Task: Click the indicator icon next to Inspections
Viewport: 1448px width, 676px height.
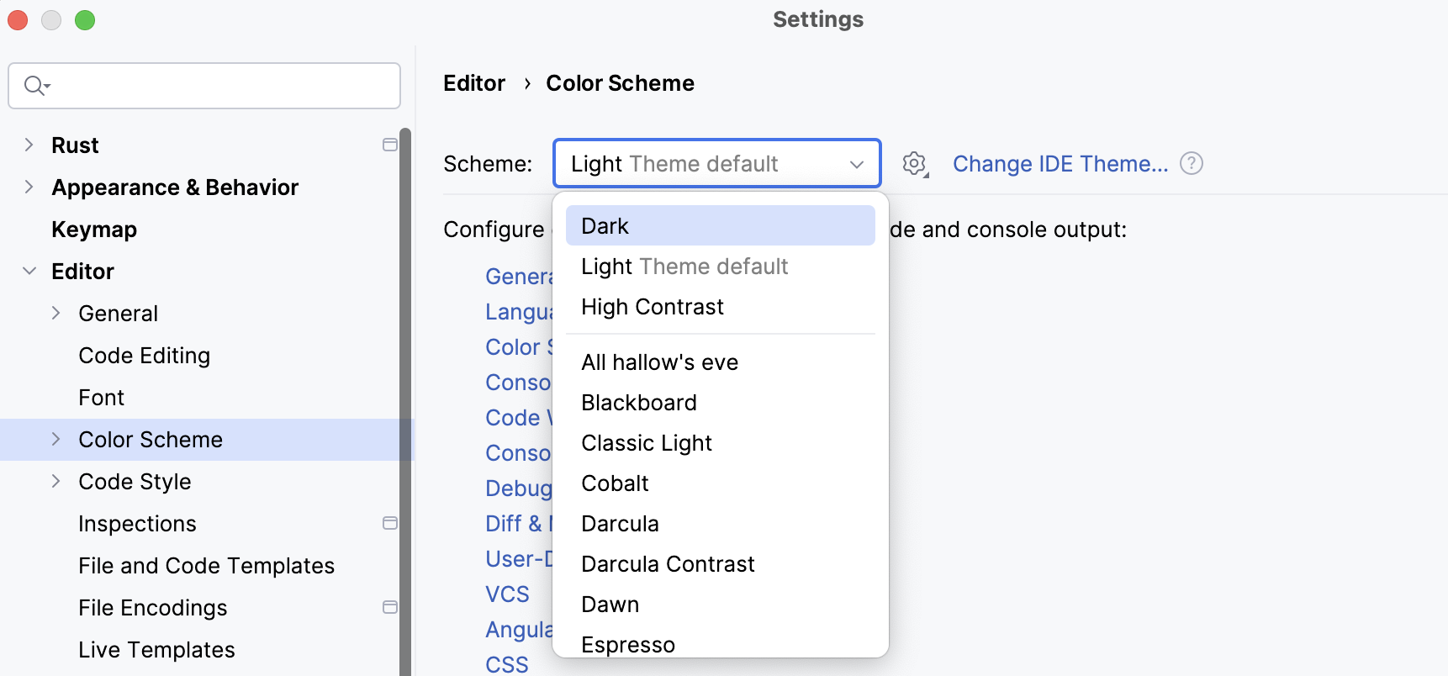Action: point(390,523)
